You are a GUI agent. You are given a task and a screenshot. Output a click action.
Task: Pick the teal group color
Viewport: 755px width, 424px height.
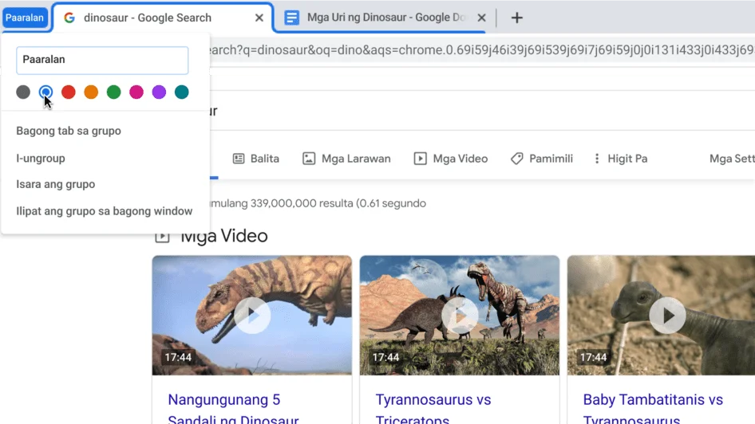[182, 92]
